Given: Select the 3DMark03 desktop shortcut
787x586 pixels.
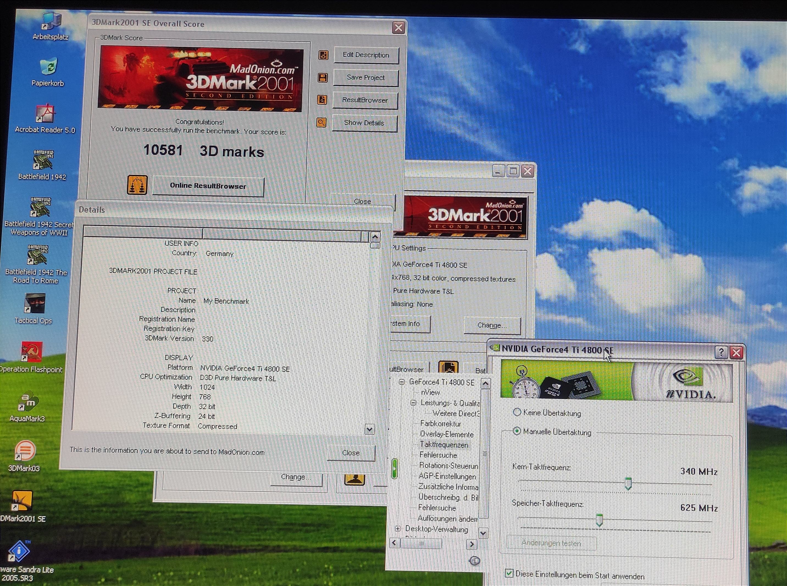Looking at the screenshot, I should pos(24,456).
